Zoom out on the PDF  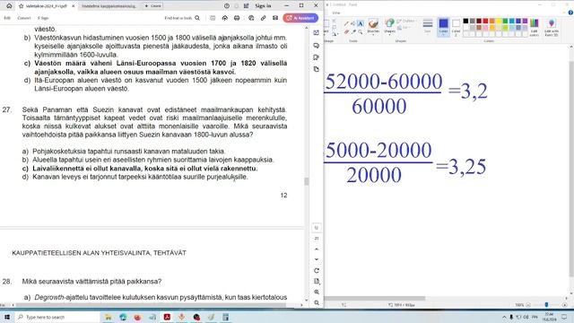tap(317, 303)
